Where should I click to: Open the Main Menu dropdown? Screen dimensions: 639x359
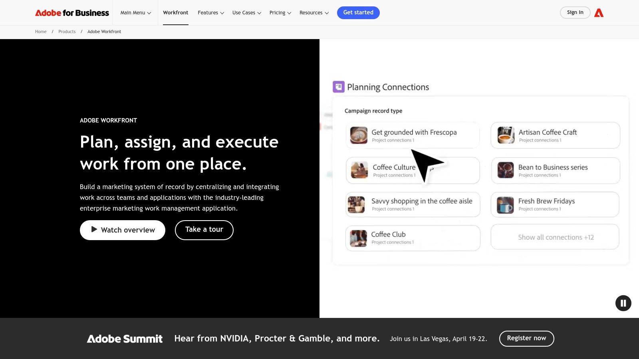coord(135,12)
